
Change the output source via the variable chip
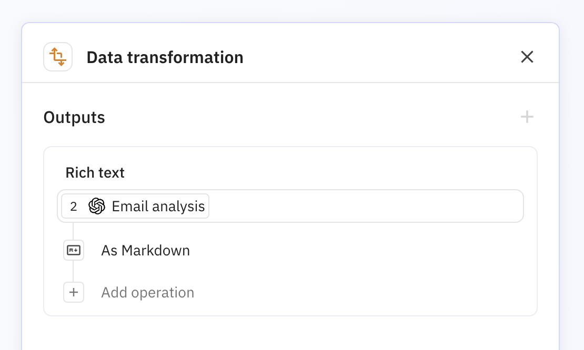click(134, 206)
